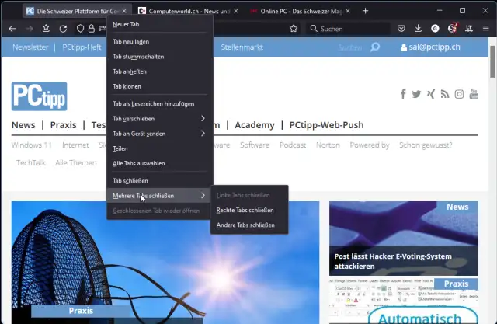Open the downloads arrow icon
497x324 pixels.
coord(418,29)
